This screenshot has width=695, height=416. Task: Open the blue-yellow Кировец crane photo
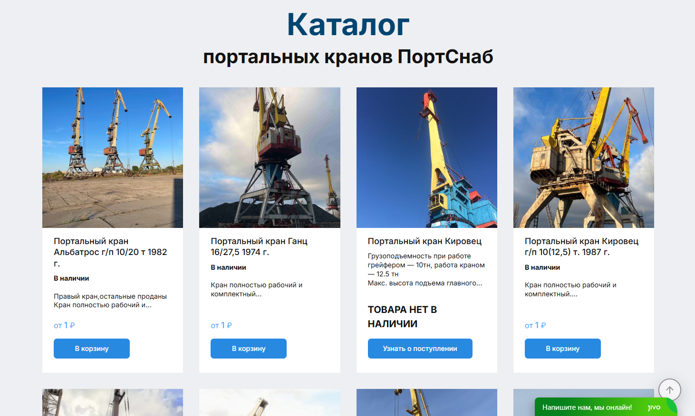point(427,158)
